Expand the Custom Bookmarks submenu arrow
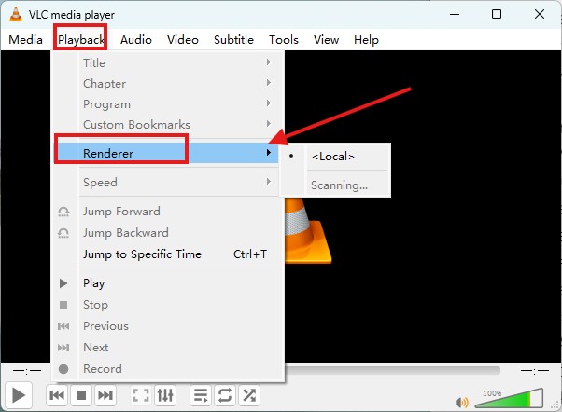This screenshot has height=412, width=562. click(269, 123)
